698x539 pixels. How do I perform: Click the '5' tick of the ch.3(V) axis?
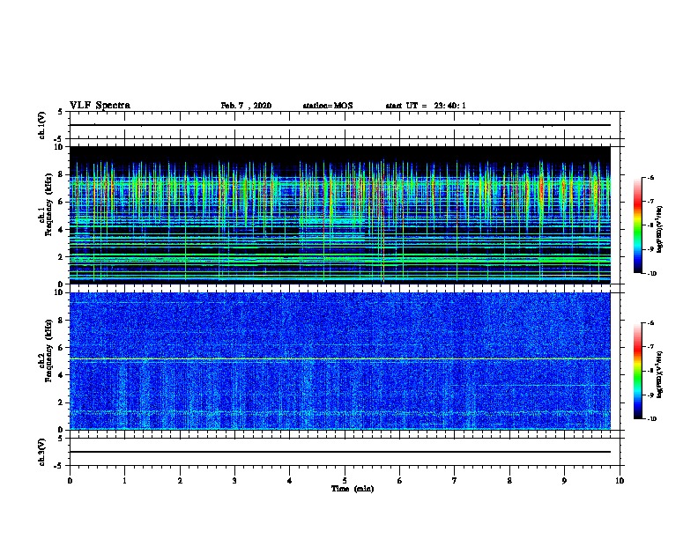pos(61,438)
